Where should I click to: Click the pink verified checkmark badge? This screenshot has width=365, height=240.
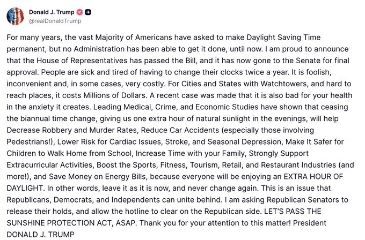point(80,12)
